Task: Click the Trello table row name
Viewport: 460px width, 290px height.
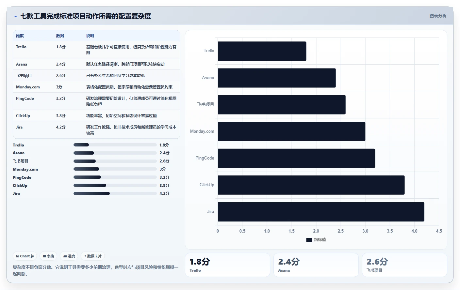Action: click(x=21, y=47)
